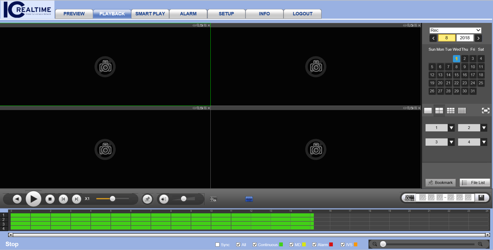Screen dimensions: 493x250
Task: Select sixteen-window layout
Action: (462, 111)
